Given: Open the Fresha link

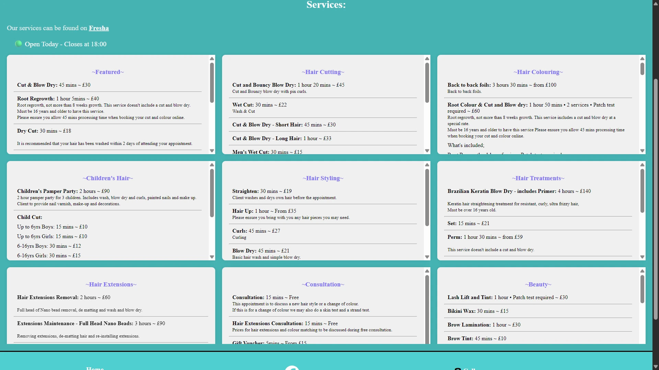Looking at the screenshot, I should [x=99, y=28].
